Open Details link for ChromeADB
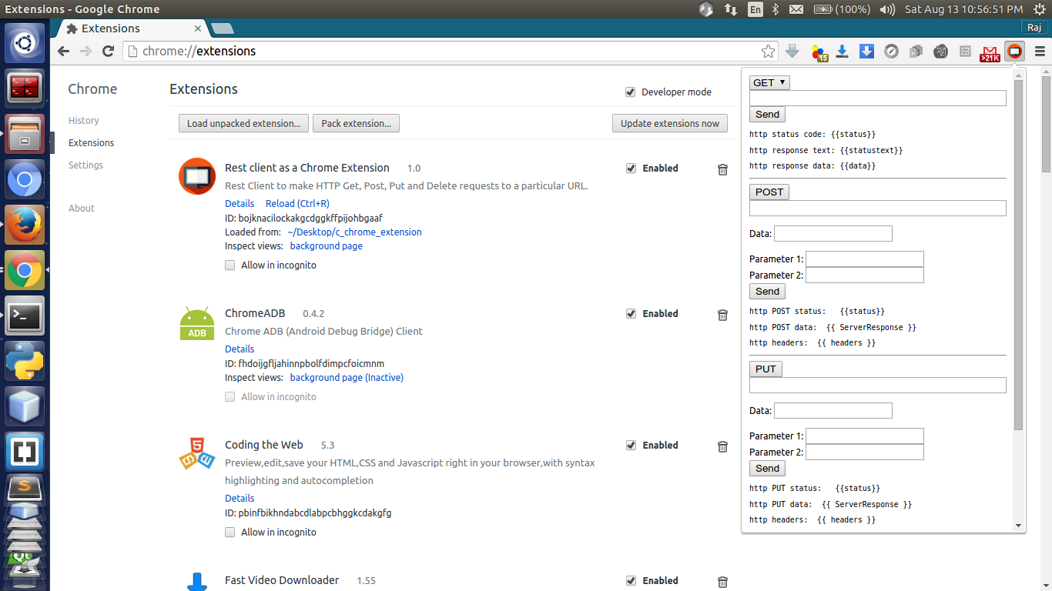This screenshot has height=591, width=1052. (240, 349)
